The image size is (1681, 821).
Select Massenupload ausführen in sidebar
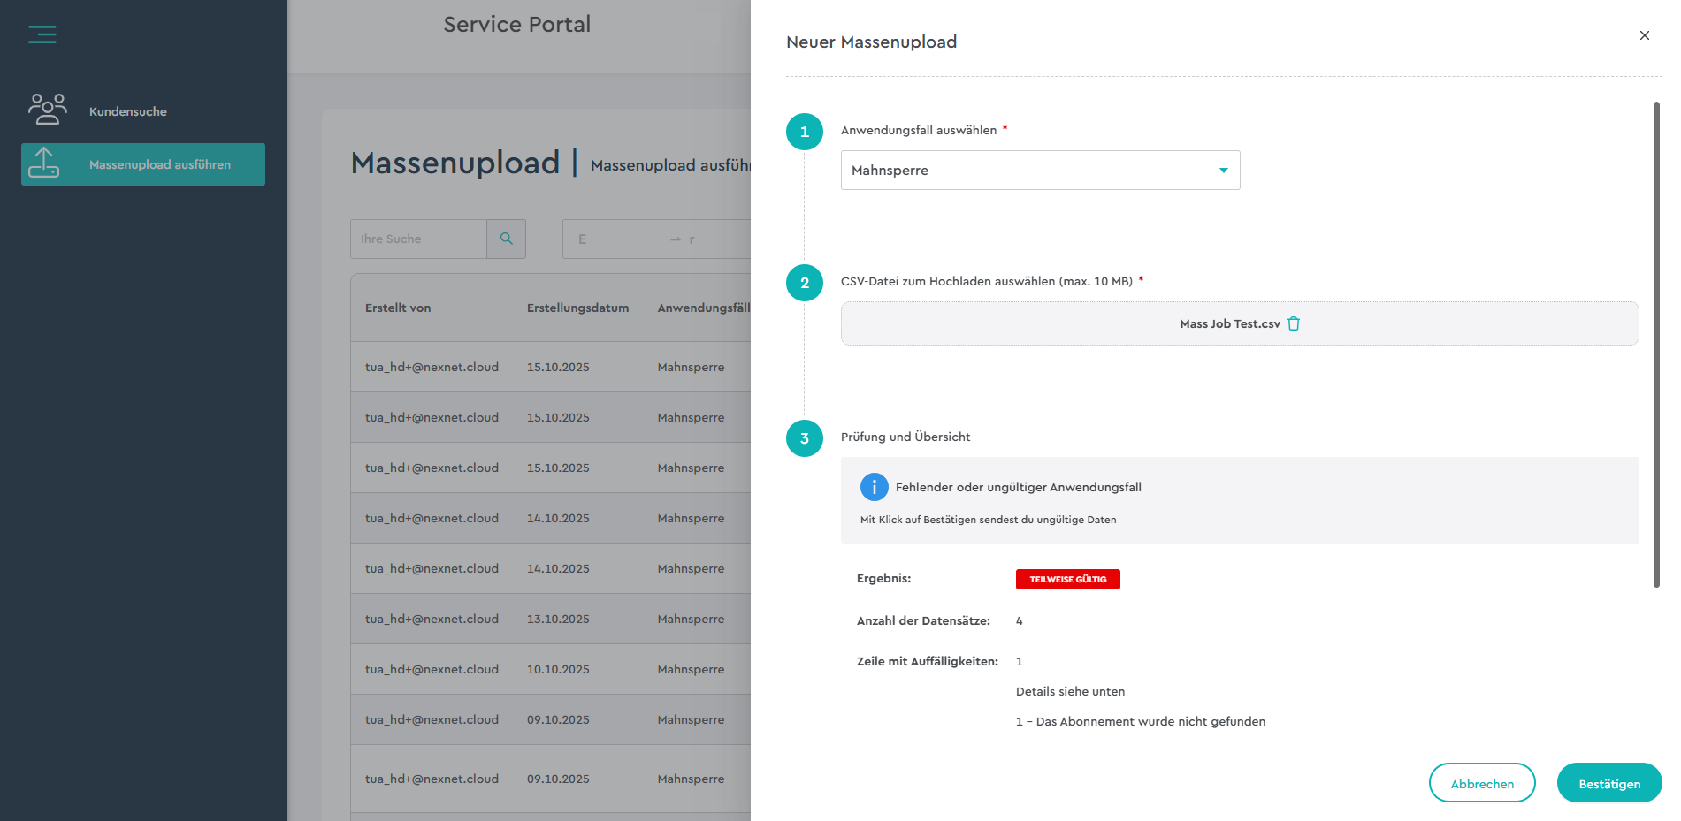160,164
